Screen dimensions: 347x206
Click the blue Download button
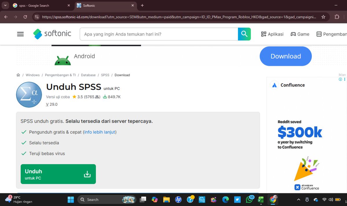pos(286,56)
